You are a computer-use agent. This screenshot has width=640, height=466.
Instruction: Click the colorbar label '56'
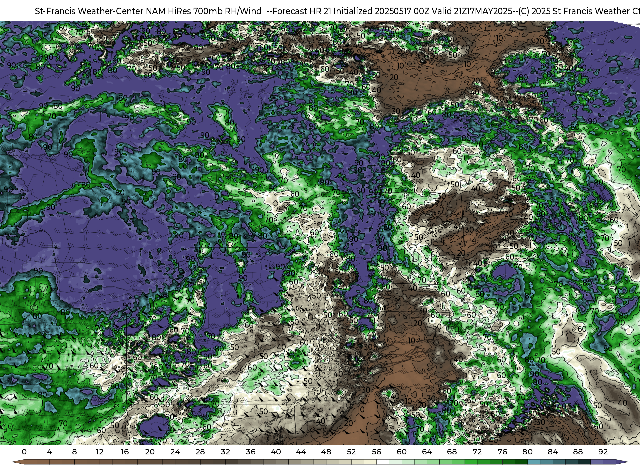(376, 452)
